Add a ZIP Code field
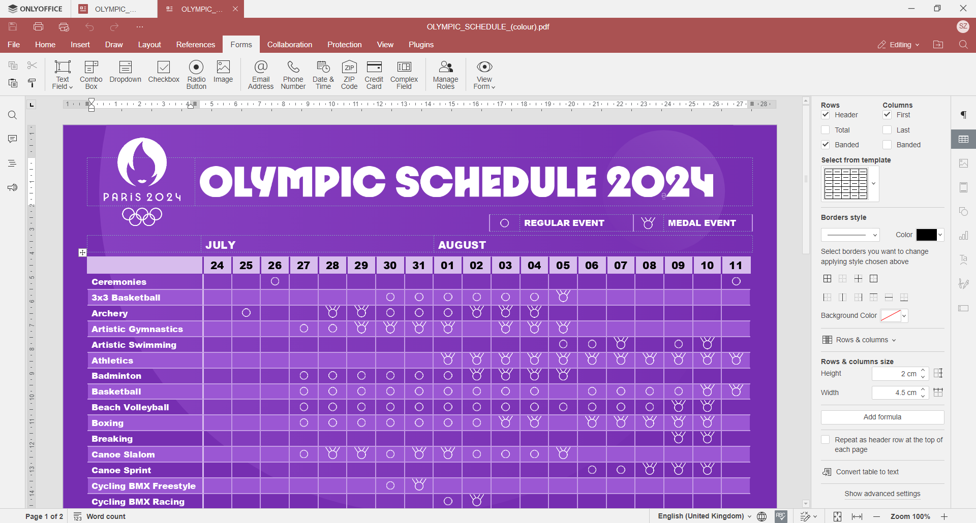 point(349,74)
